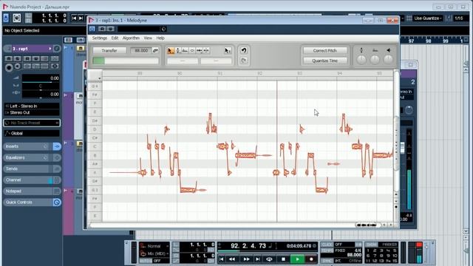Click the rewind button in transport
Image resolution: width=473 pixels, height=266 pixels.
(232, 259)
